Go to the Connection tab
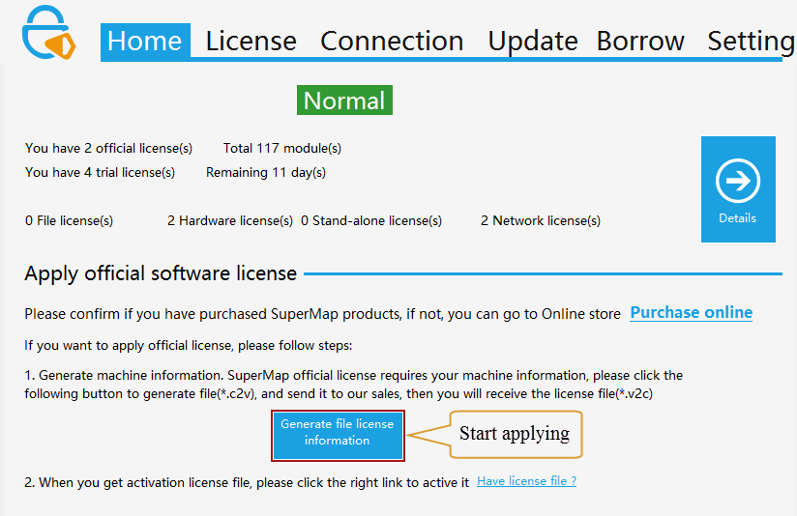The width and height of the screenshot is (797, 516). pyautogui.click(x=392, y=42)
